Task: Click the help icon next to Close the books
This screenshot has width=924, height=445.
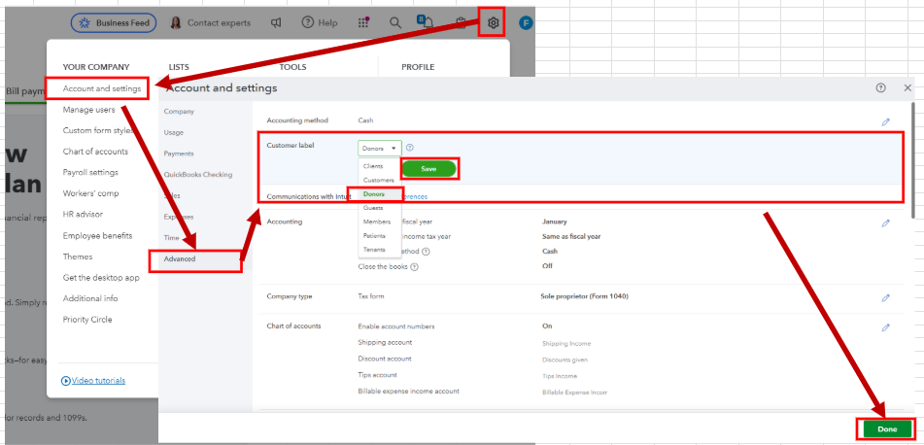Action: point(414,266)
